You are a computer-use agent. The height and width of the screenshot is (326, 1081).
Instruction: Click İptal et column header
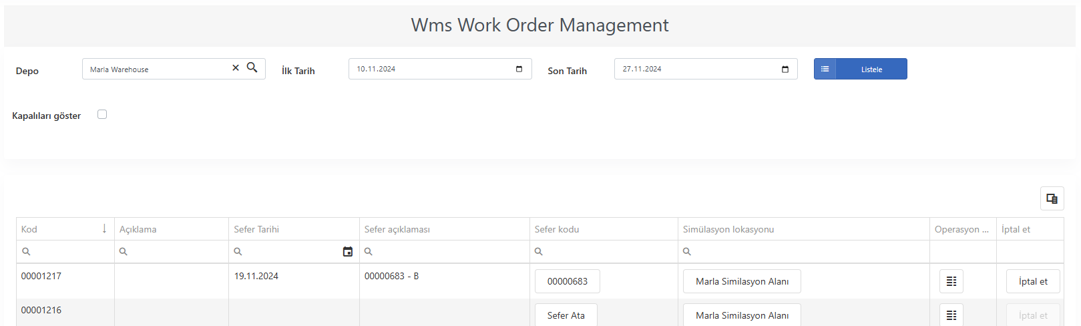tap(1030, 229)
